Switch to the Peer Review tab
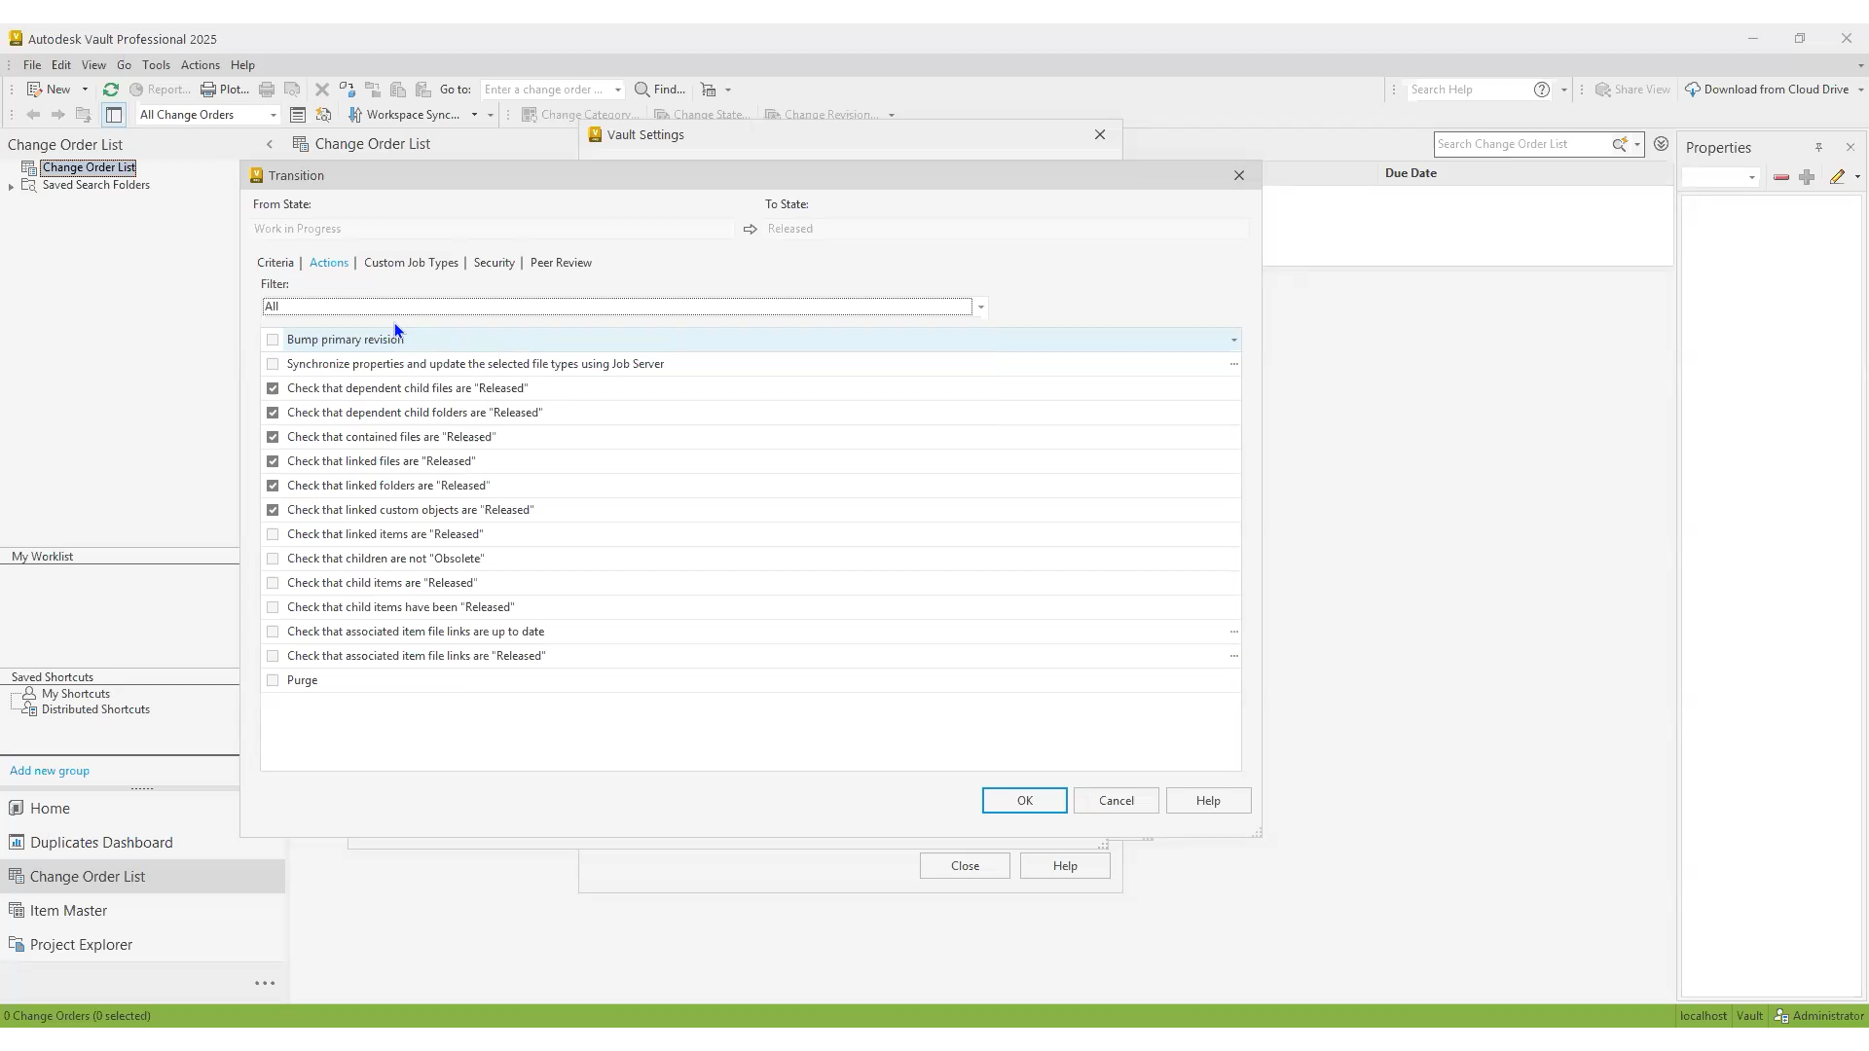This screenshot has width=1869, height=1051. (x=561, y=263)
